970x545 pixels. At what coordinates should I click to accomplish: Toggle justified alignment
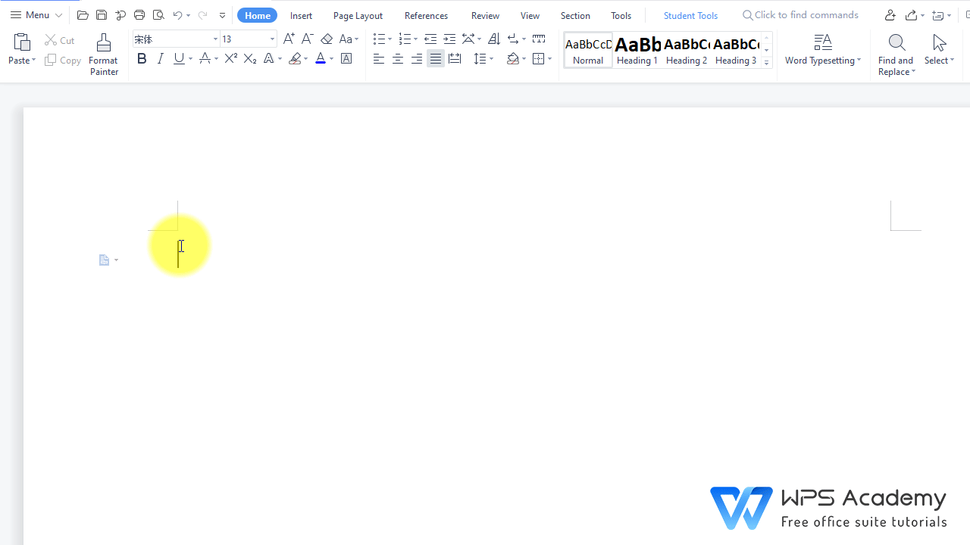[x=435, y=58]
